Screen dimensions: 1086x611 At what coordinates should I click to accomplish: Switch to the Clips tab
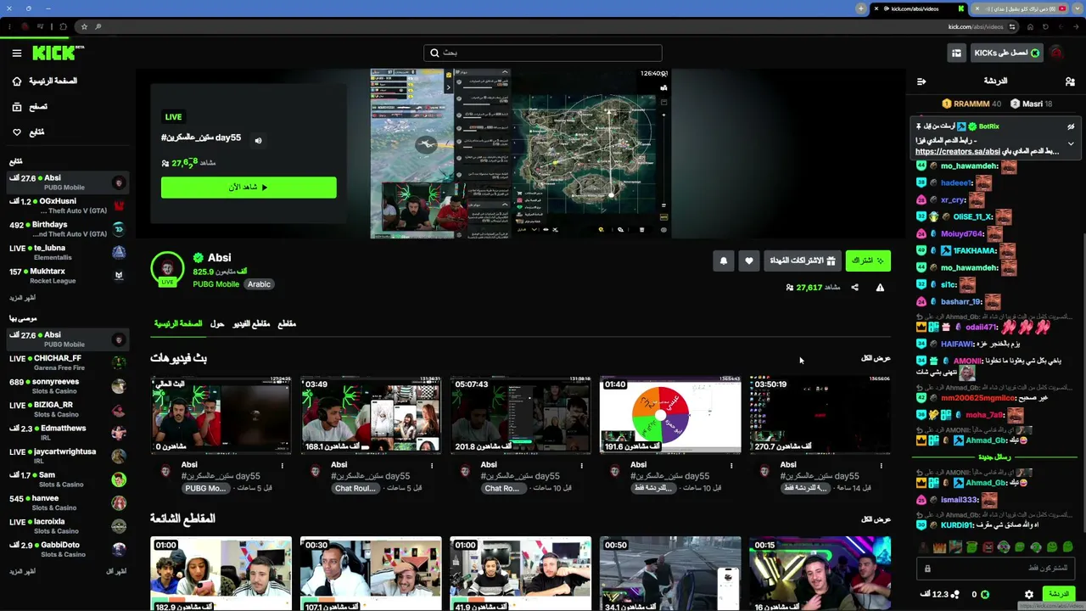tap(287, 324)
